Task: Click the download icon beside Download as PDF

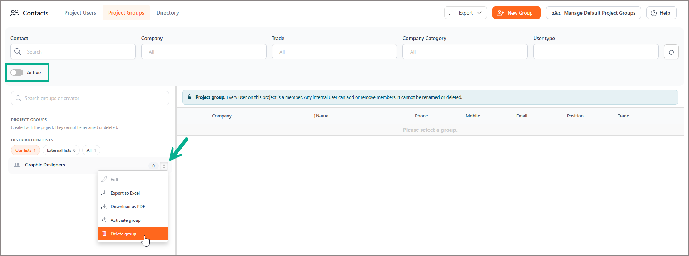Action: point(104,206)
